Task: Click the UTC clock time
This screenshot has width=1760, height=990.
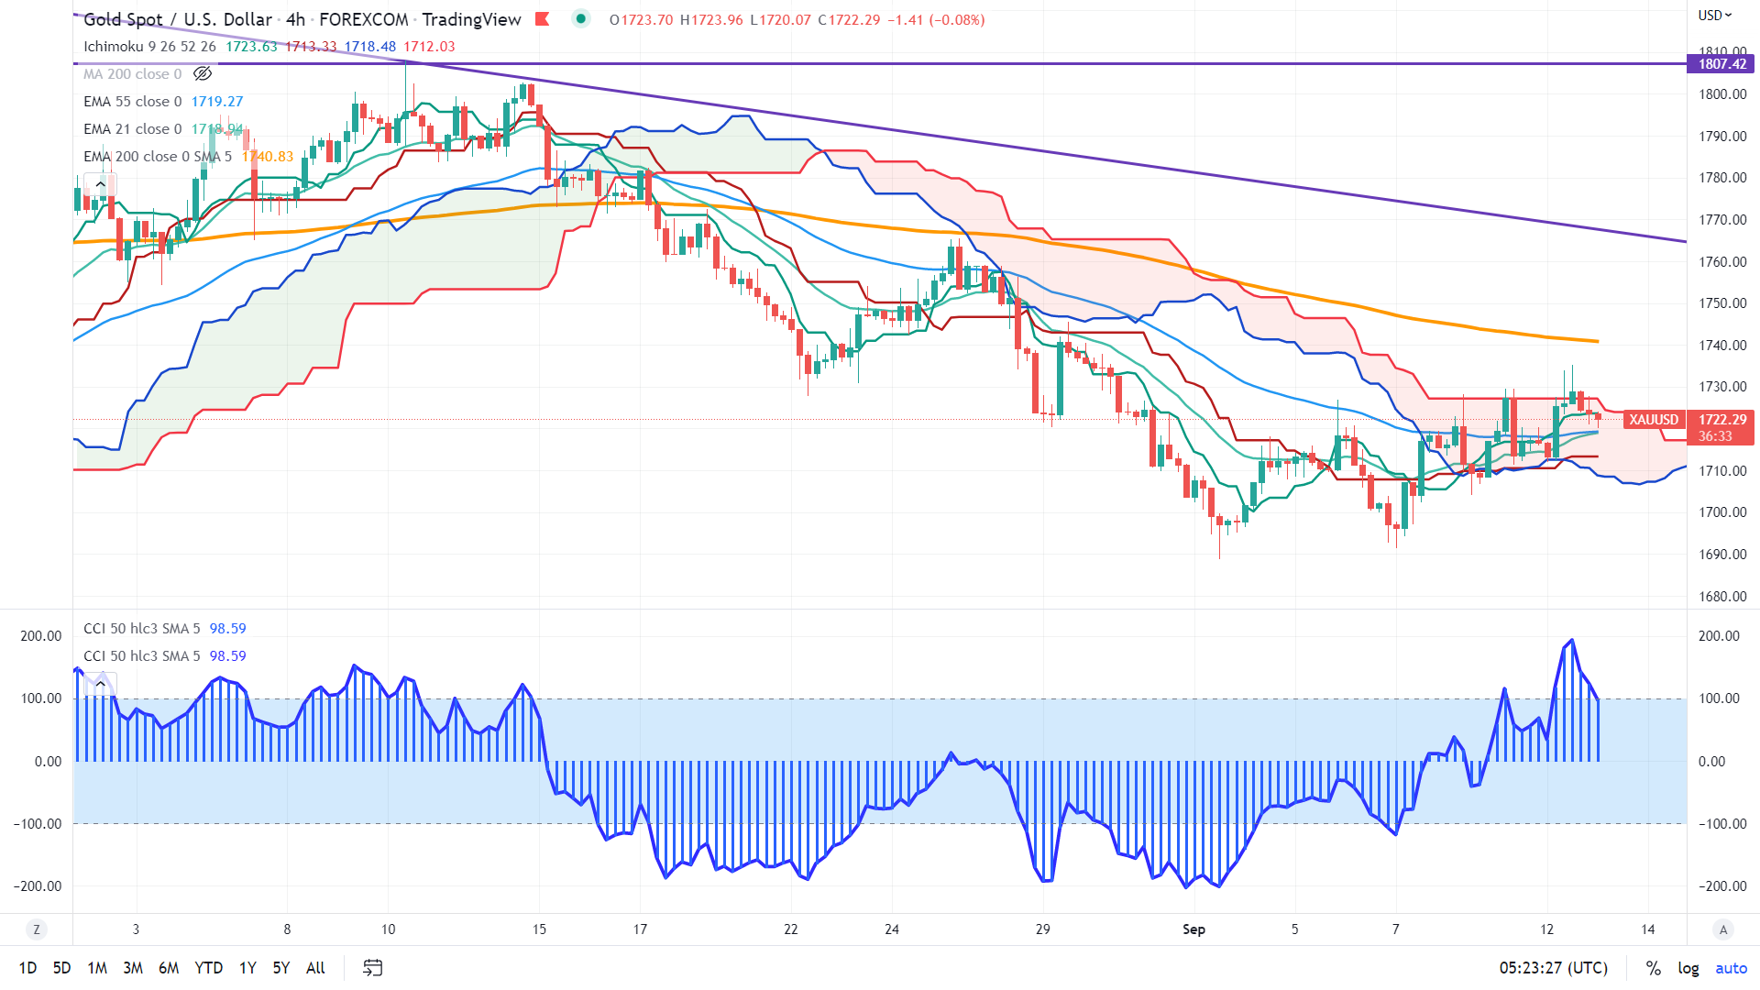Action: tap(1553, 968)
